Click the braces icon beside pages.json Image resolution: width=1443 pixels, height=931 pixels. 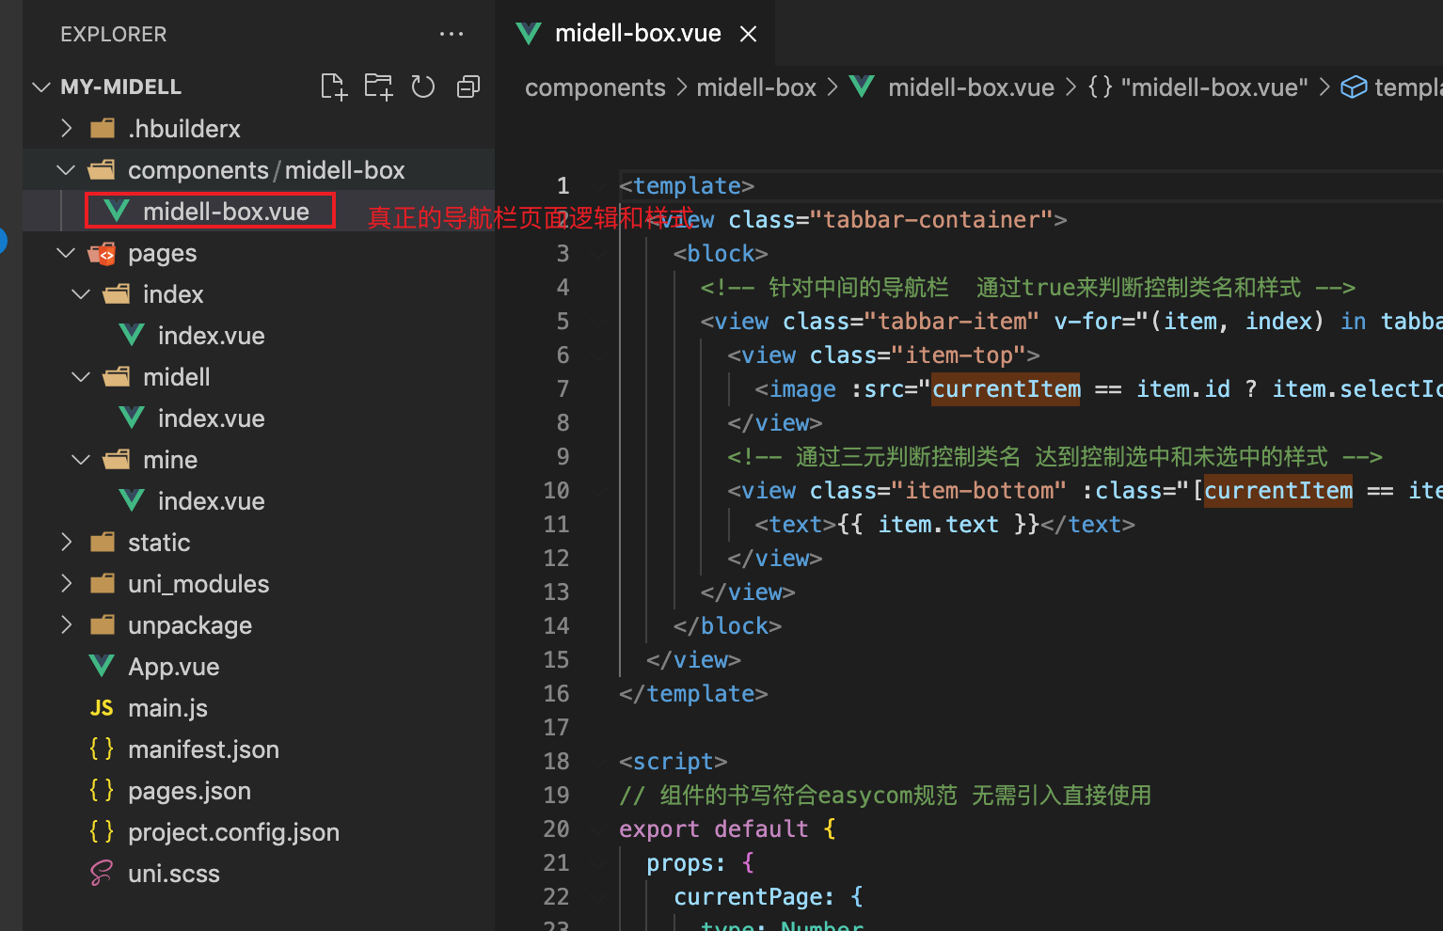point(102,790)
